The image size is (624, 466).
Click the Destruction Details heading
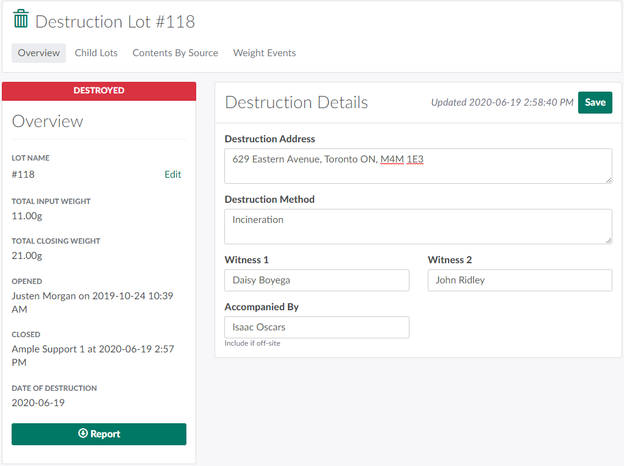tap(296, 103)
